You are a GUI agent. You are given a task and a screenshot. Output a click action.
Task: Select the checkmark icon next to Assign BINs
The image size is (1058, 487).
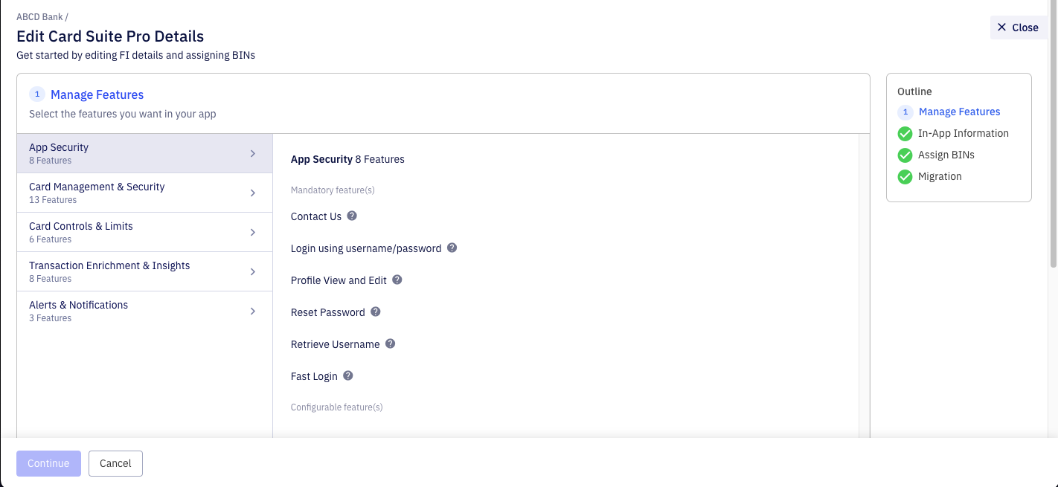[905, 155]
